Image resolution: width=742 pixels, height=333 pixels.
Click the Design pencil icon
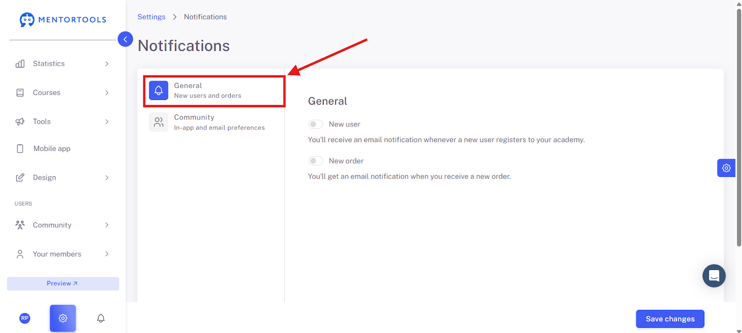tap(20, 177)
